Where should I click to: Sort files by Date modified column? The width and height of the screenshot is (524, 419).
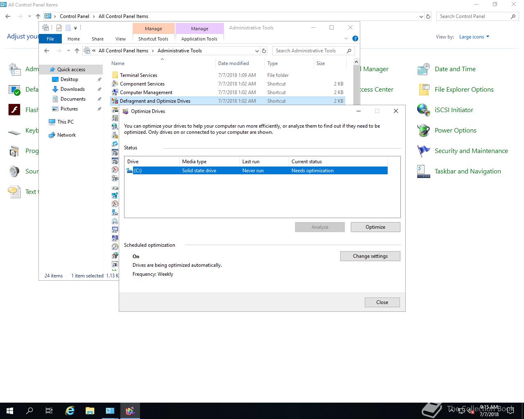(x=240, y=63)
